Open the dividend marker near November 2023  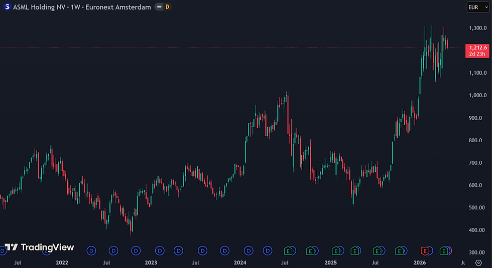(225, 250)
